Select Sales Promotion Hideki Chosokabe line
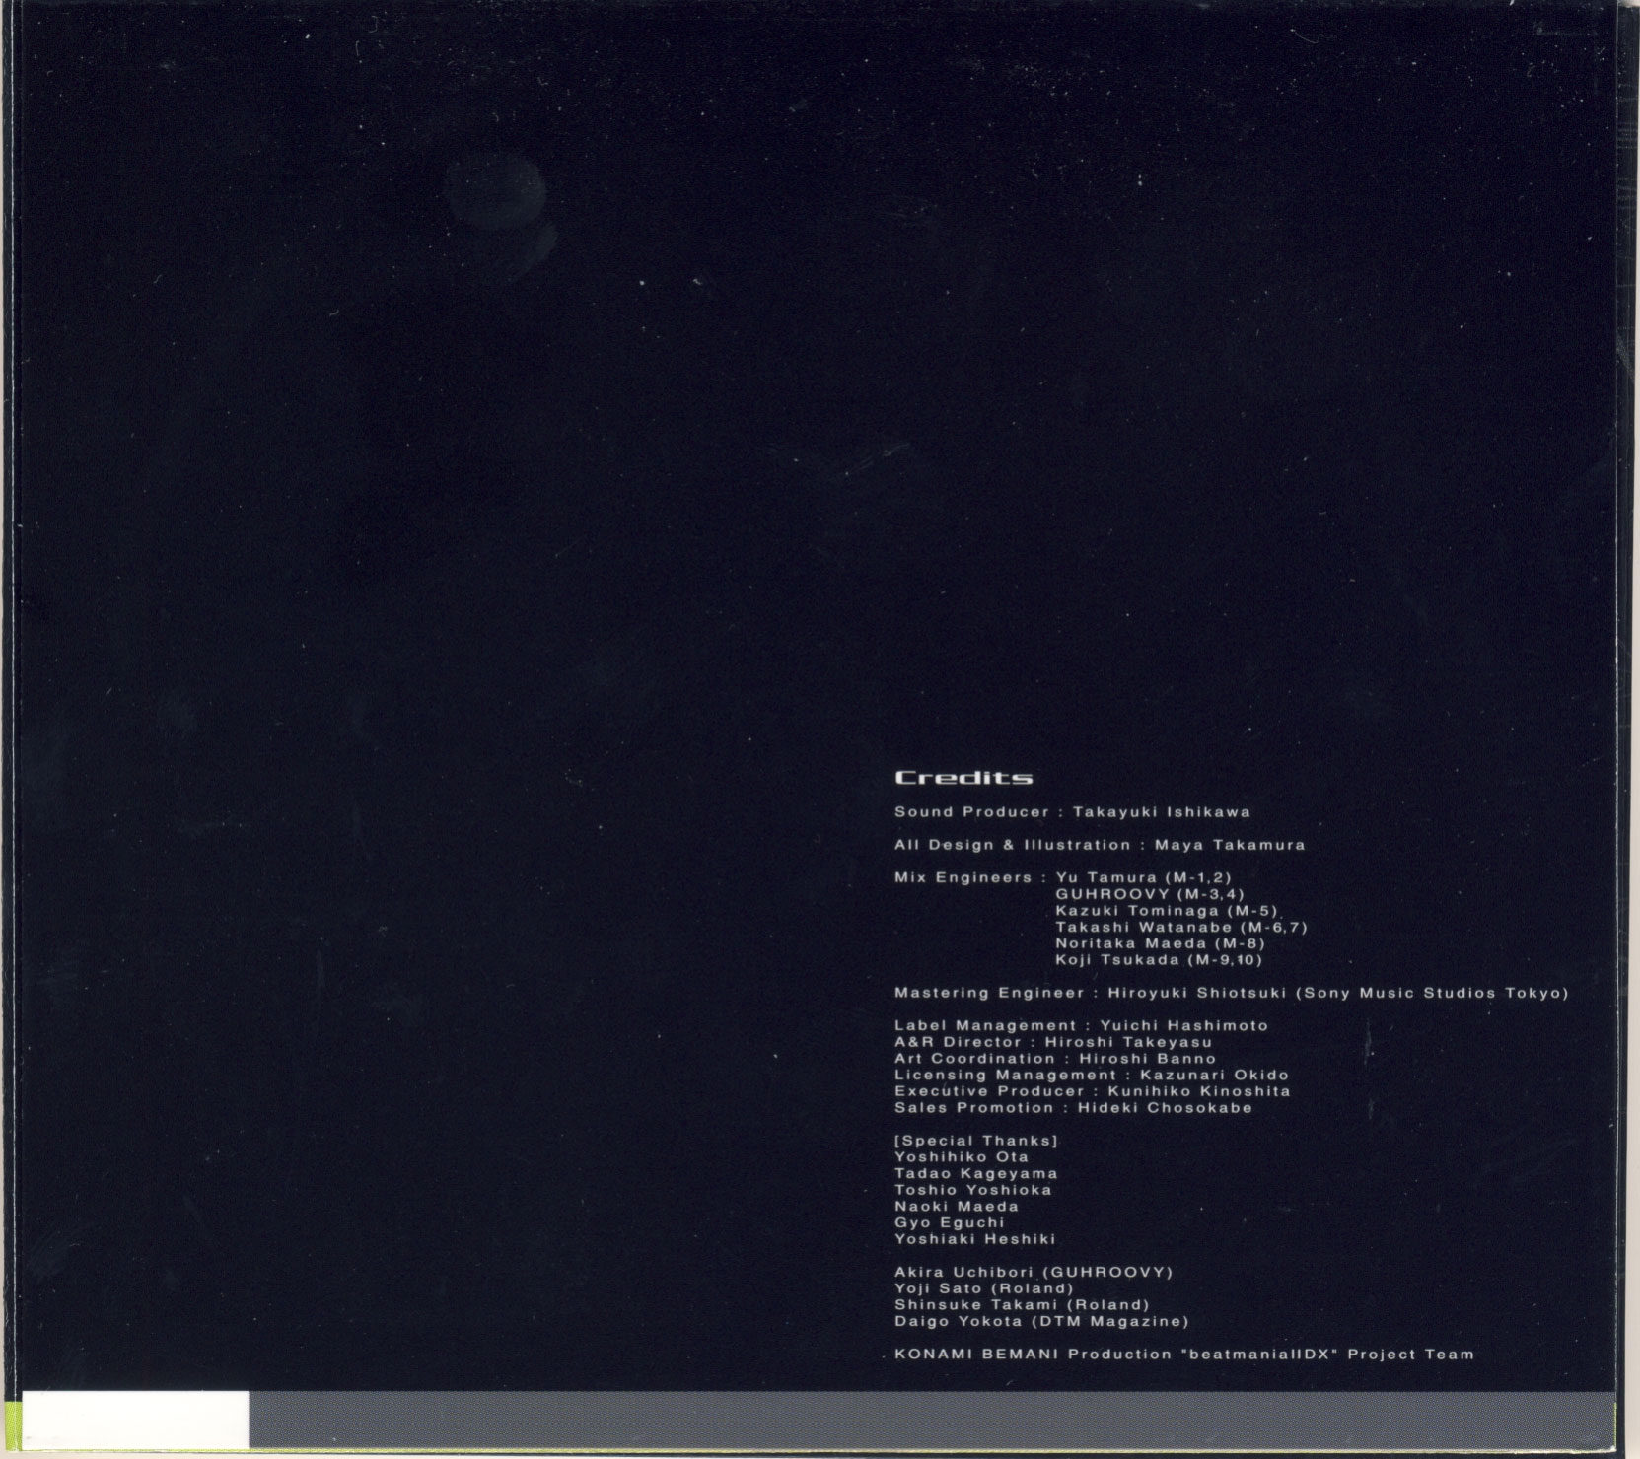 click(1073, 1108)
